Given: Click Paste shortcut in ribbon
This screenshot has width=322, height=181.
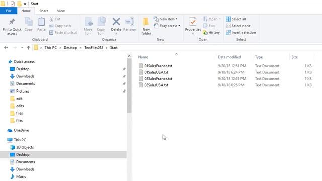Looking at the screenshot, I should pos(63,32).
